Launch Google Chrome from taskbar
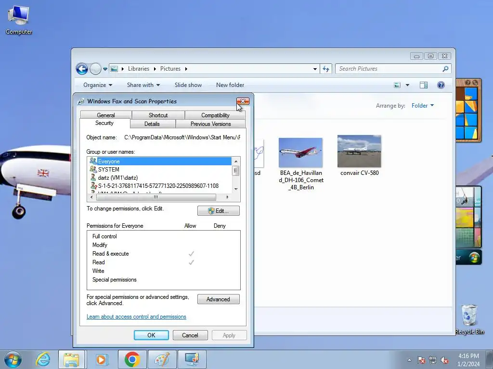493x369 pixels. [132, 359]
